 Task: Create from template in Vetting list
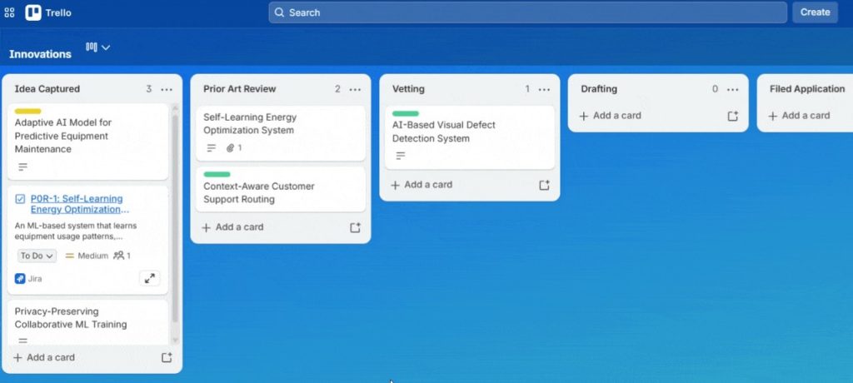point(544,185)
